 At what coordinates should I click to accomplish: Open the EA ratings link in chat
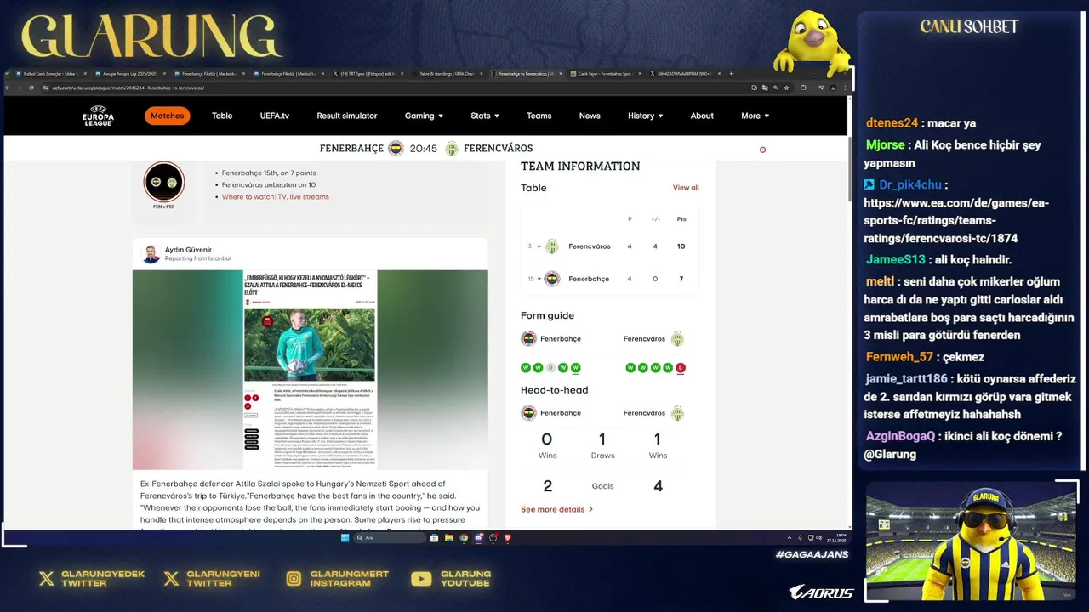955,220
